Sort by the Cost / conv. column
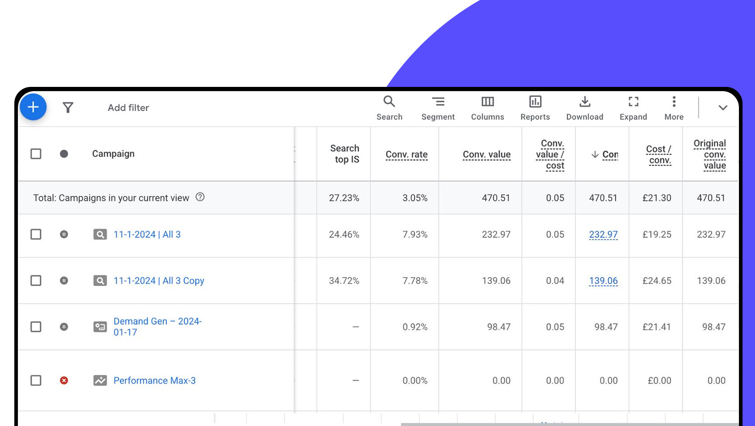755x426 pixels. click(x=659, y=154)
